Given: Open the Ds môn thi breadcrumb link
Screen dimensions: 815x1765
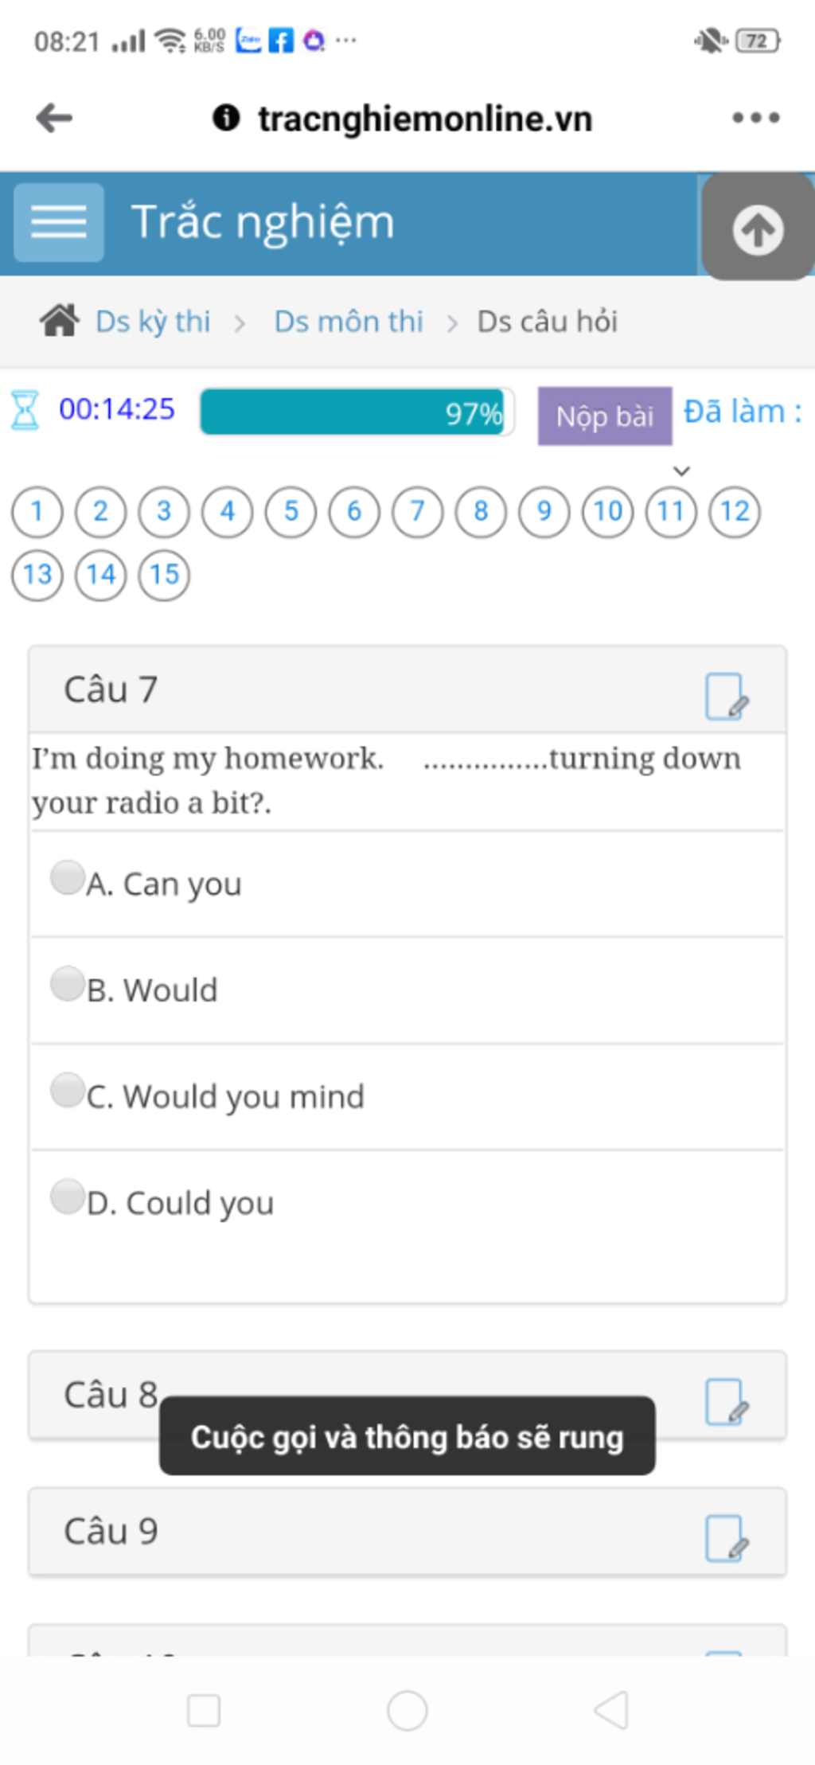Looking at the screenshot, I should click(x=349, y=322).
